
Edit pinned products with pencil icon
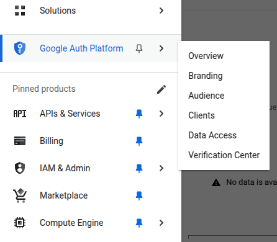pos(161,89)
